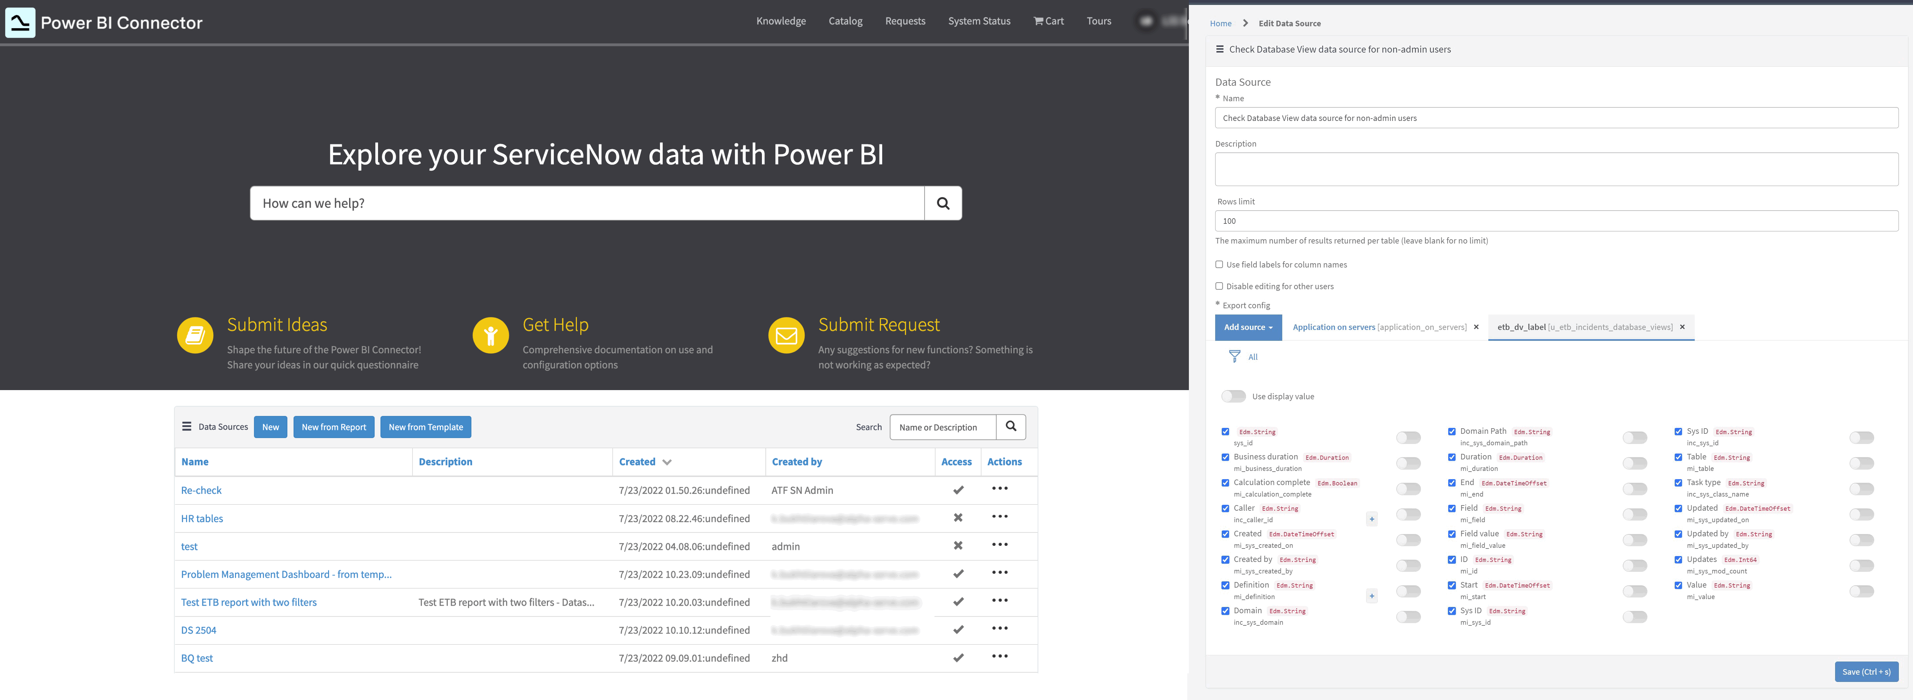Open the Add source dropdown
Viewport: 1913px width, 700px height.
(x=1248, y=327)
